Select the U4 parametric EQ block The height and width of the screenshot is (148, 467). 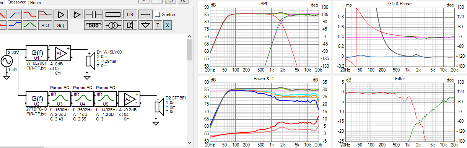point(83,99)
